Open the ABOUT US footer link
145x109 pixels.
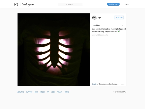point(21,92)
